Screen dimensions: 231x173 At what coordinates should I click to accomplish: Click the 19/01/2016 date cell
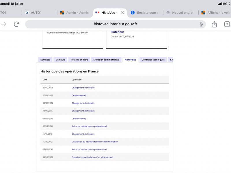click(x=47, y=111)
